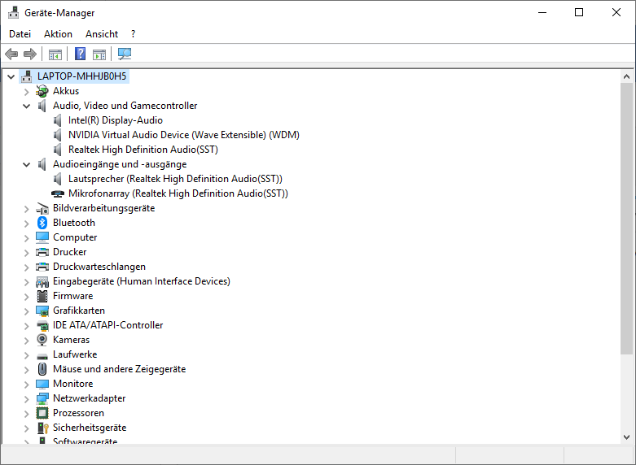This screenshot has width=636, height=465.
Task: Select Intel(R) Display-Audio device
Action: [116, 120]
